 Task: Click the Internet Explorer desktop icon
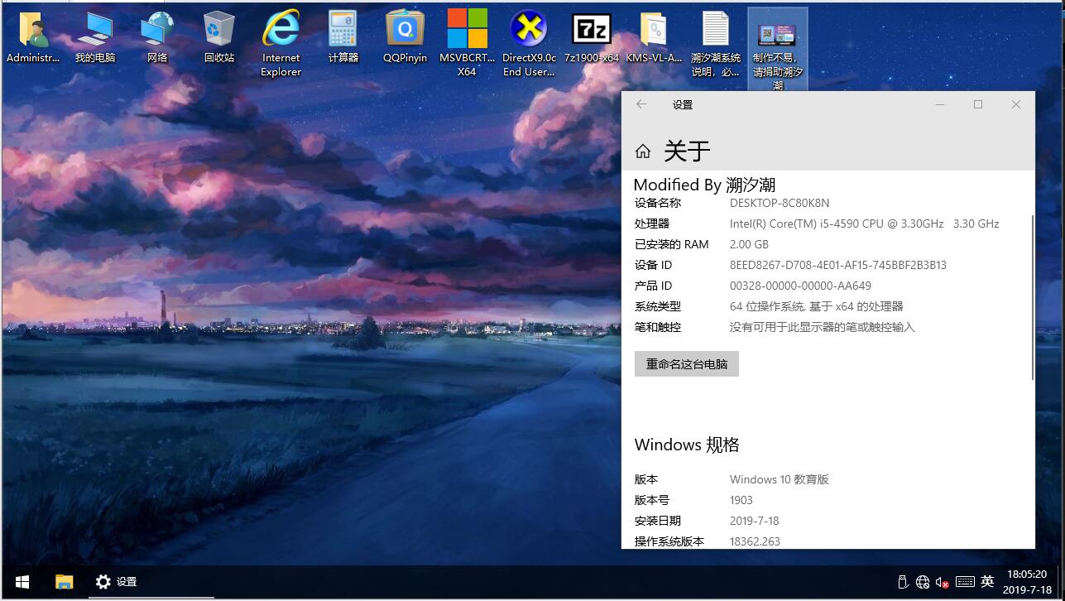pos(281,31)
